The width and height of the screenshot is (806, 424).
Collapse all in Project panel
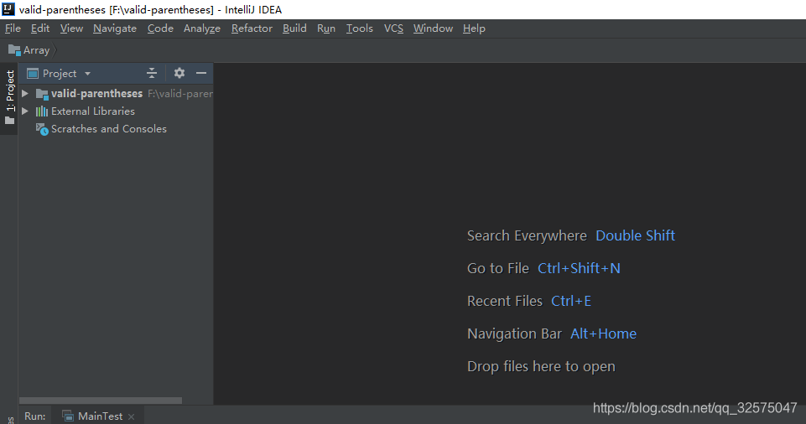pos(152,74)
